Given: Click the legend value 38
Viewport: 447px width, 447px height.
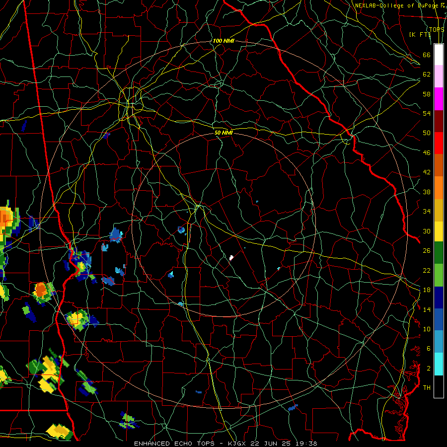Looking at the screenshot, I should pos(427,192).
